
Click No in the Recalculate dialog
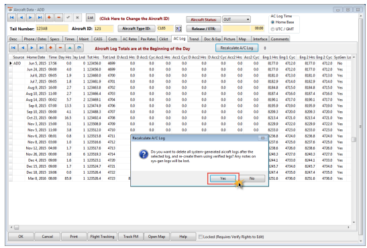click(x=252, y=178)
